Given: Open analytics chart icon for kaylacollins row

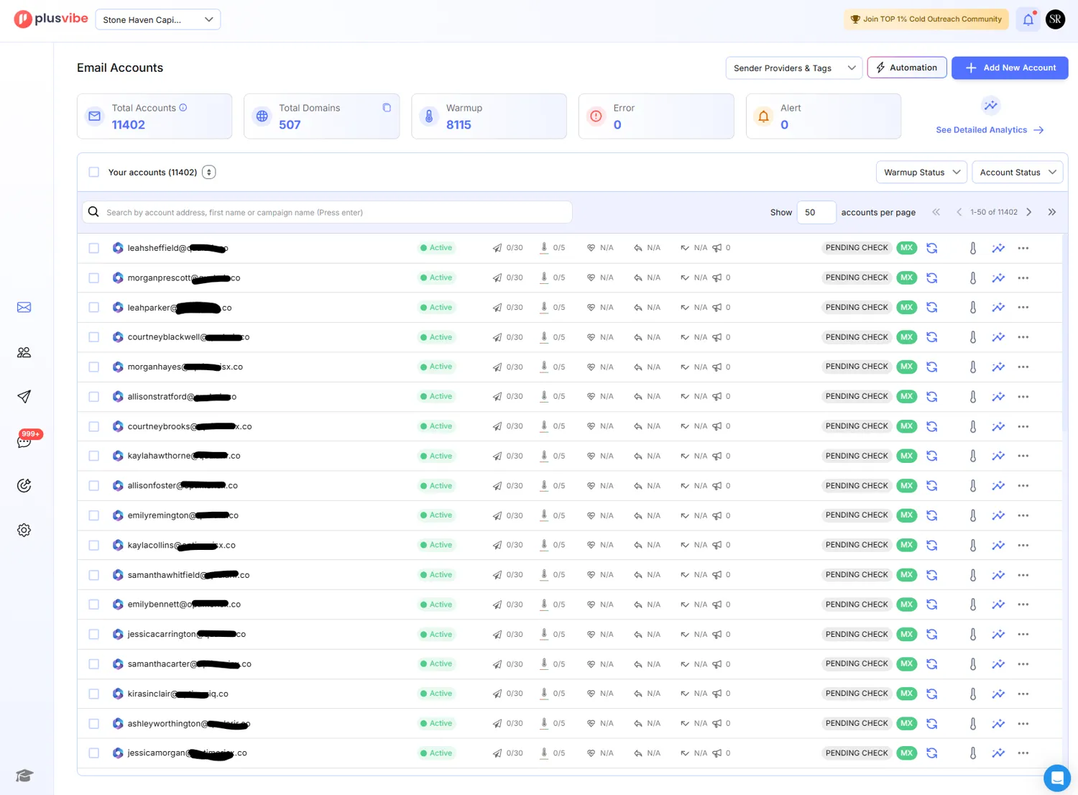Looking at the screenshot, I should tap(998, 546).
